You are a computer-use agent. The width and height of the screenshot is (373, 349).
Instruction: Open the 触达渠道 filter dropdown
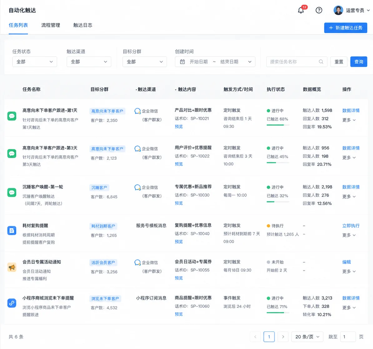[x=89, y=62]
